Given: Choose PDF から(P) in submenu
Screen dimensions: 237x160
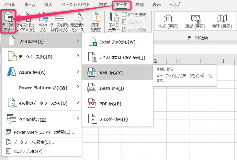Looking at the screenshot, I should coord(118,104).
